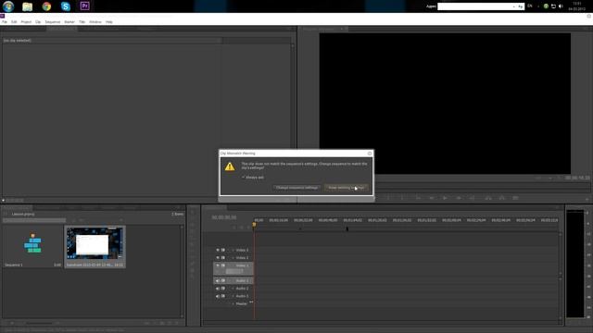
Task: Open the Edit menu
Action: coord(14,22)
